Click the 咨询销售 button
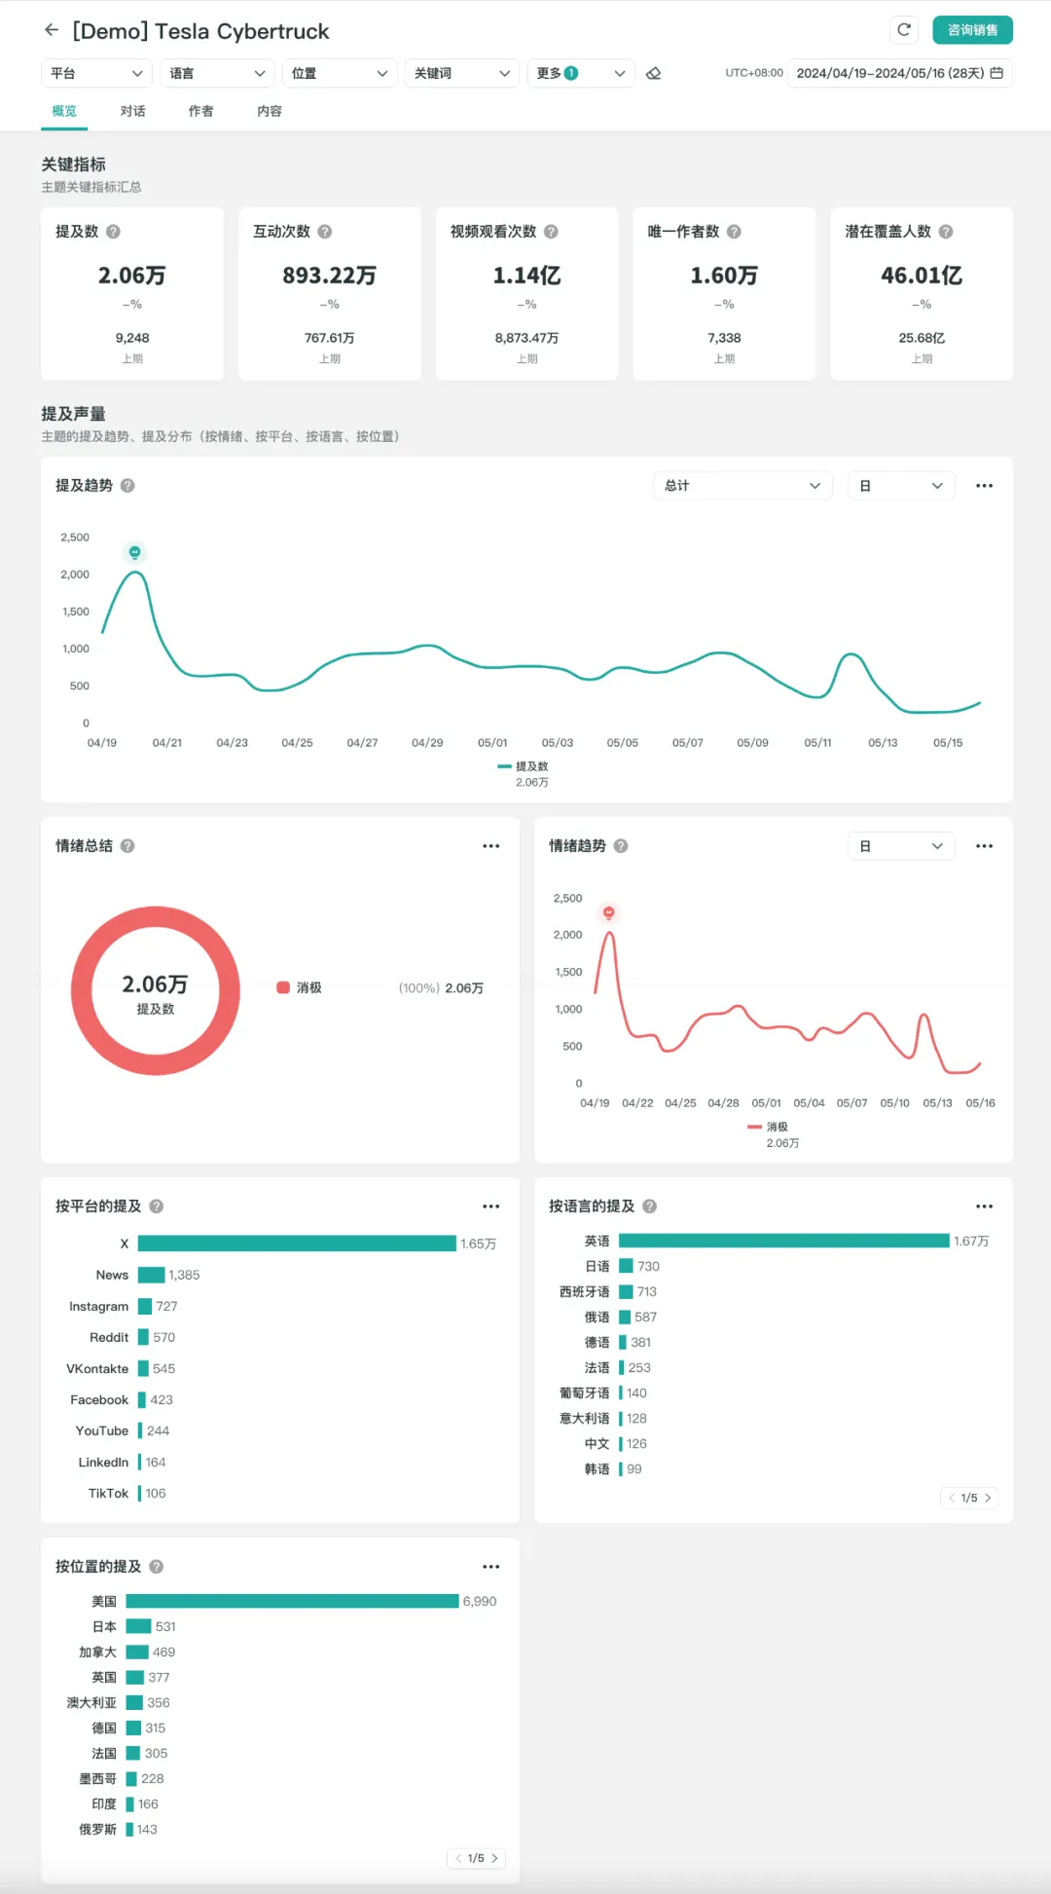The width and height of the screenshot is (1051, 1894). 972,30
